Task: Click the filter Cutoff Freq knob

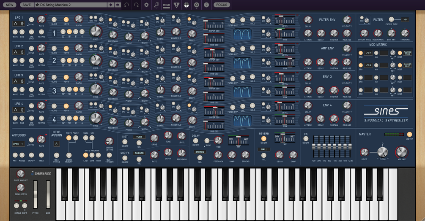Action: pyautogui.click(x=364, y=33)
